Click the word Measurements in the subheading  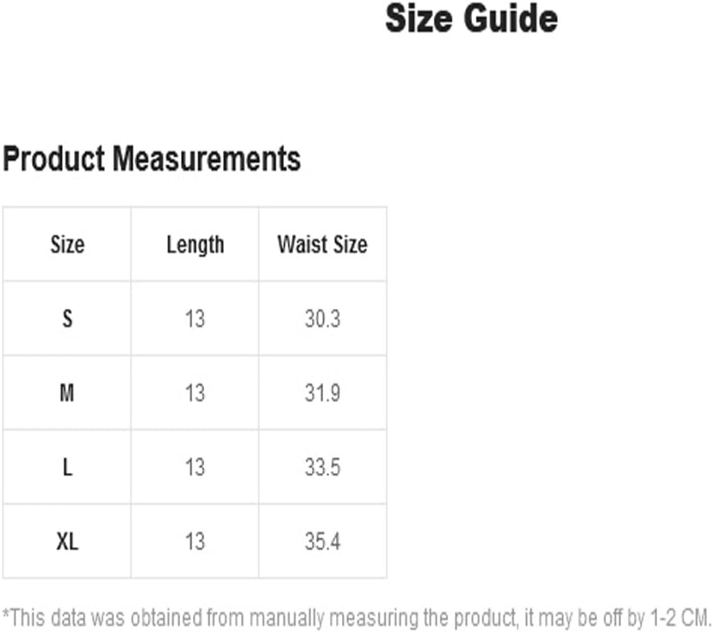(x=206, y=159)
